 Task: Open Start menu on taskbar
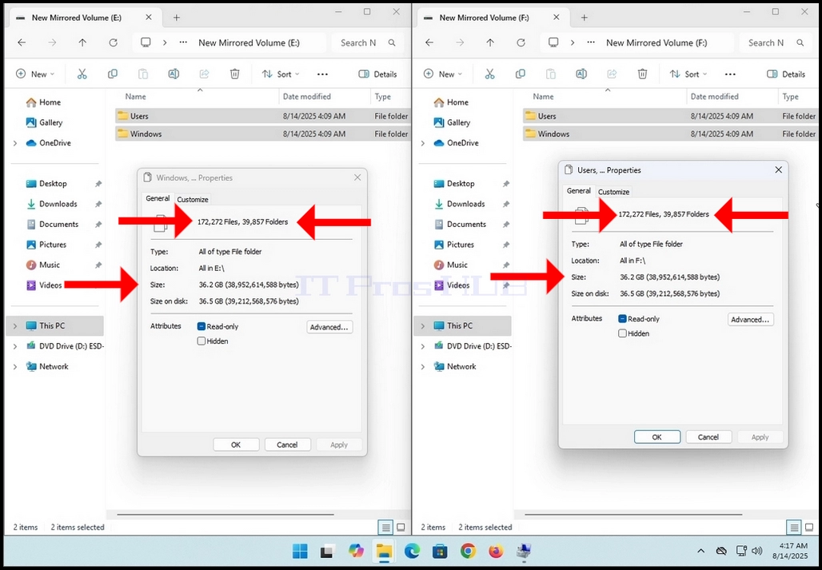pos(300,551)
